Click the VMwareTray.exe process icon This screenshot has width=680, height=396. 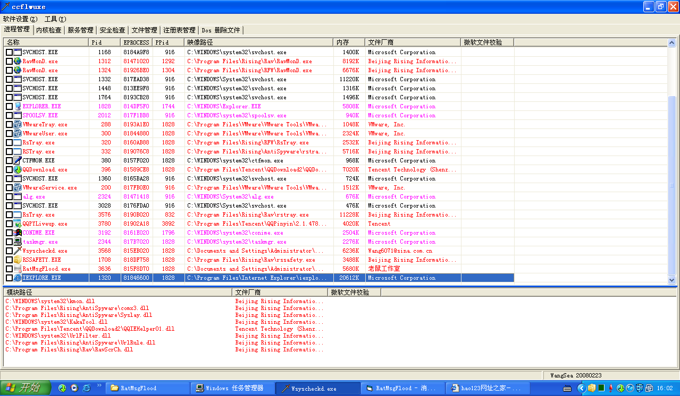tap(18, 124)
